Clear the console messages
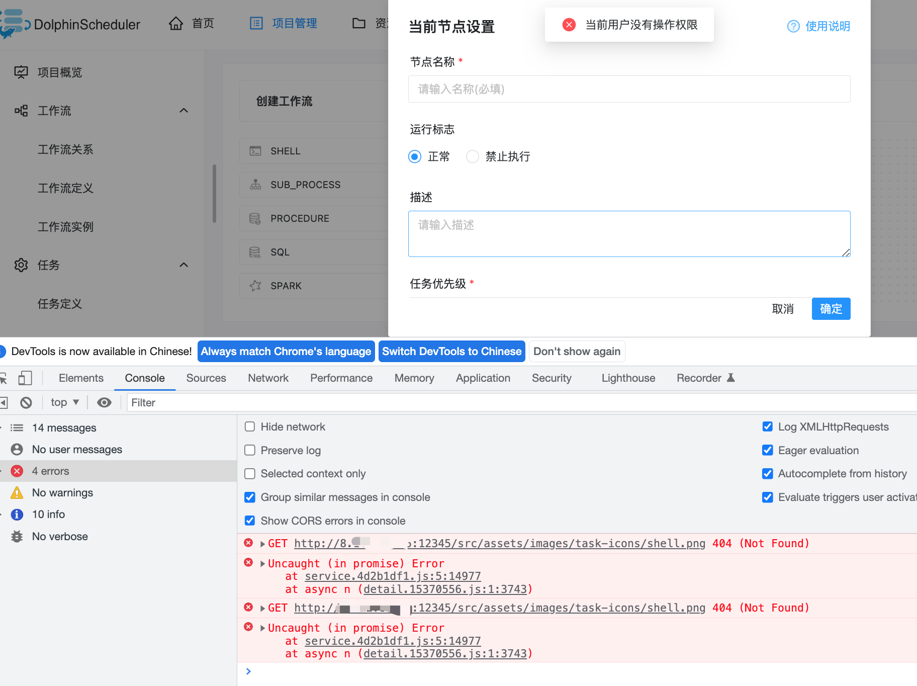Screen dimensions: 917x686 26,402
